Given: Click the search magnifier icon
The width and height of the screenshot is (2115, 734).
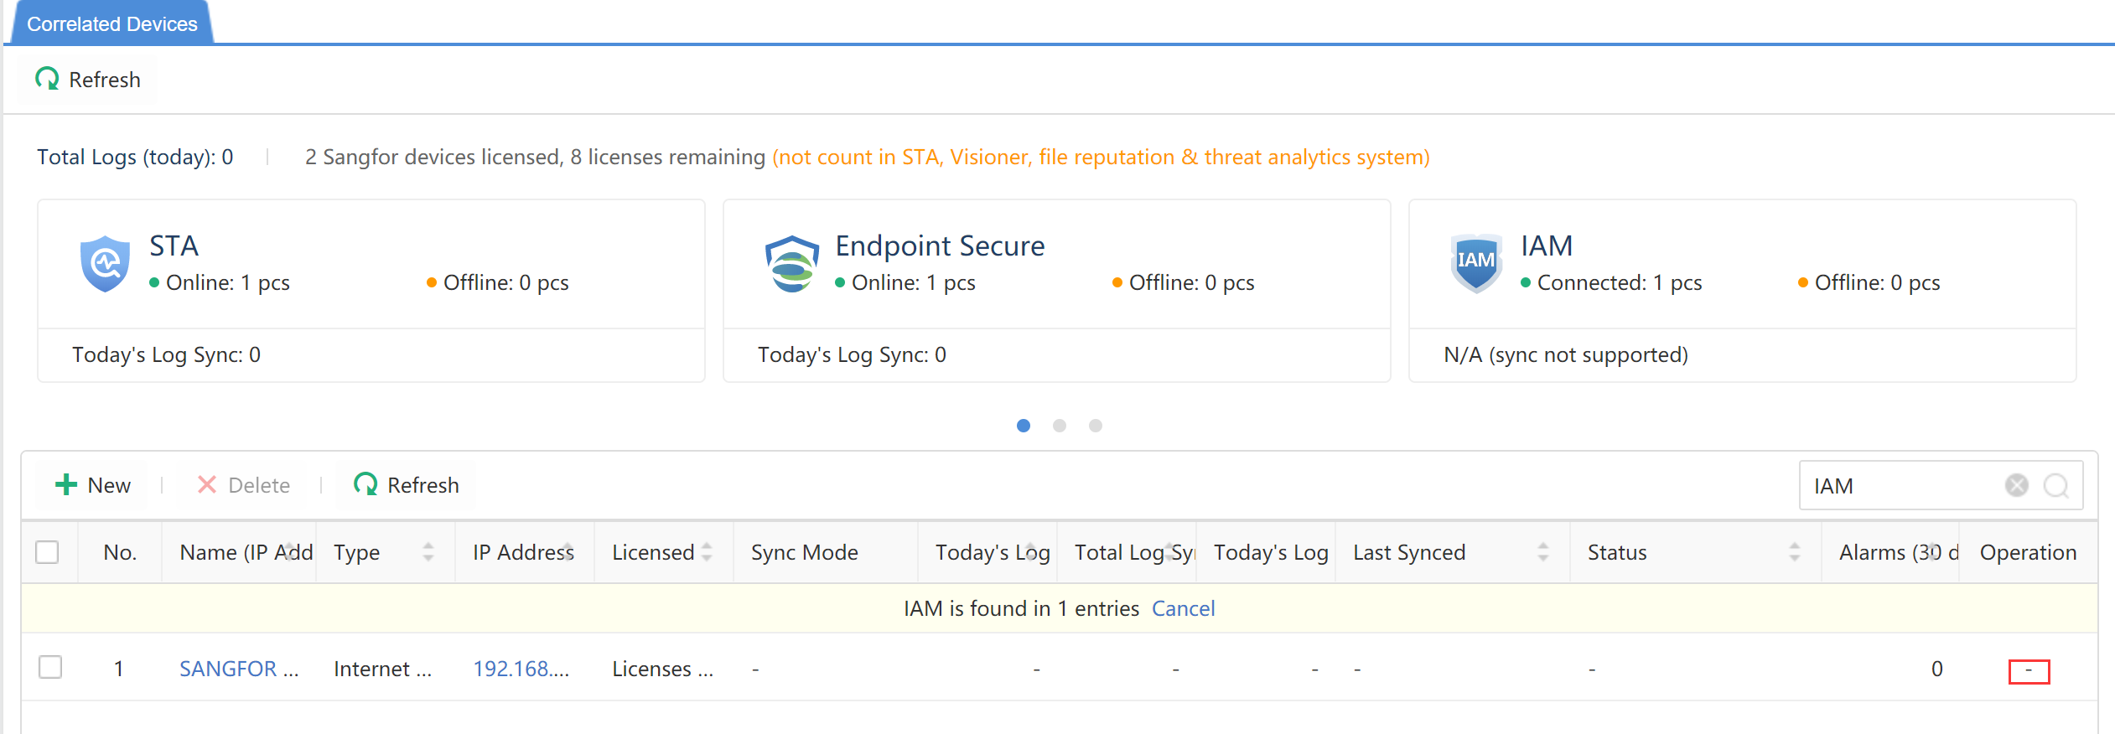Looking at the screenshot, I should tap(2055, 485).
